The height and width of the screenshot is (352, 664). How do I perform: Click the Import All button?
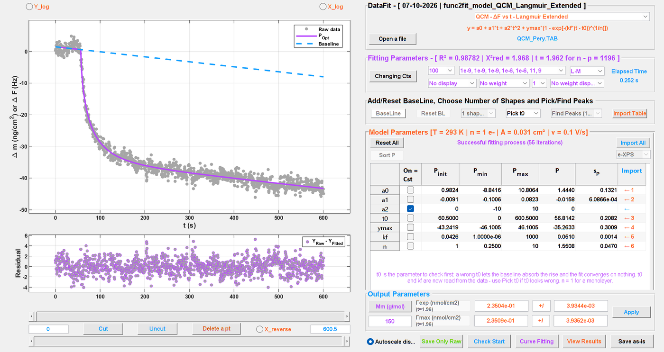point(633,143)
